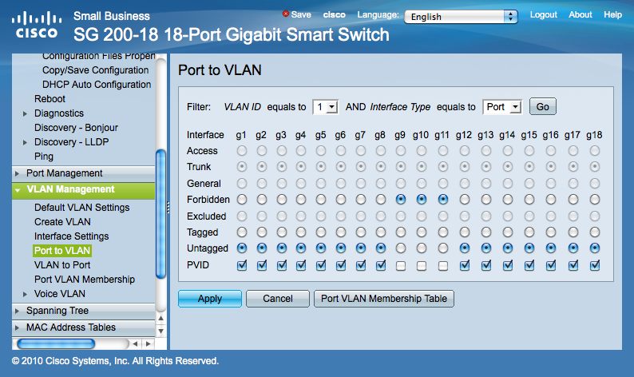Expand Discovery - LLDP tree node
The image size is (634, 377).
(25, 142)
